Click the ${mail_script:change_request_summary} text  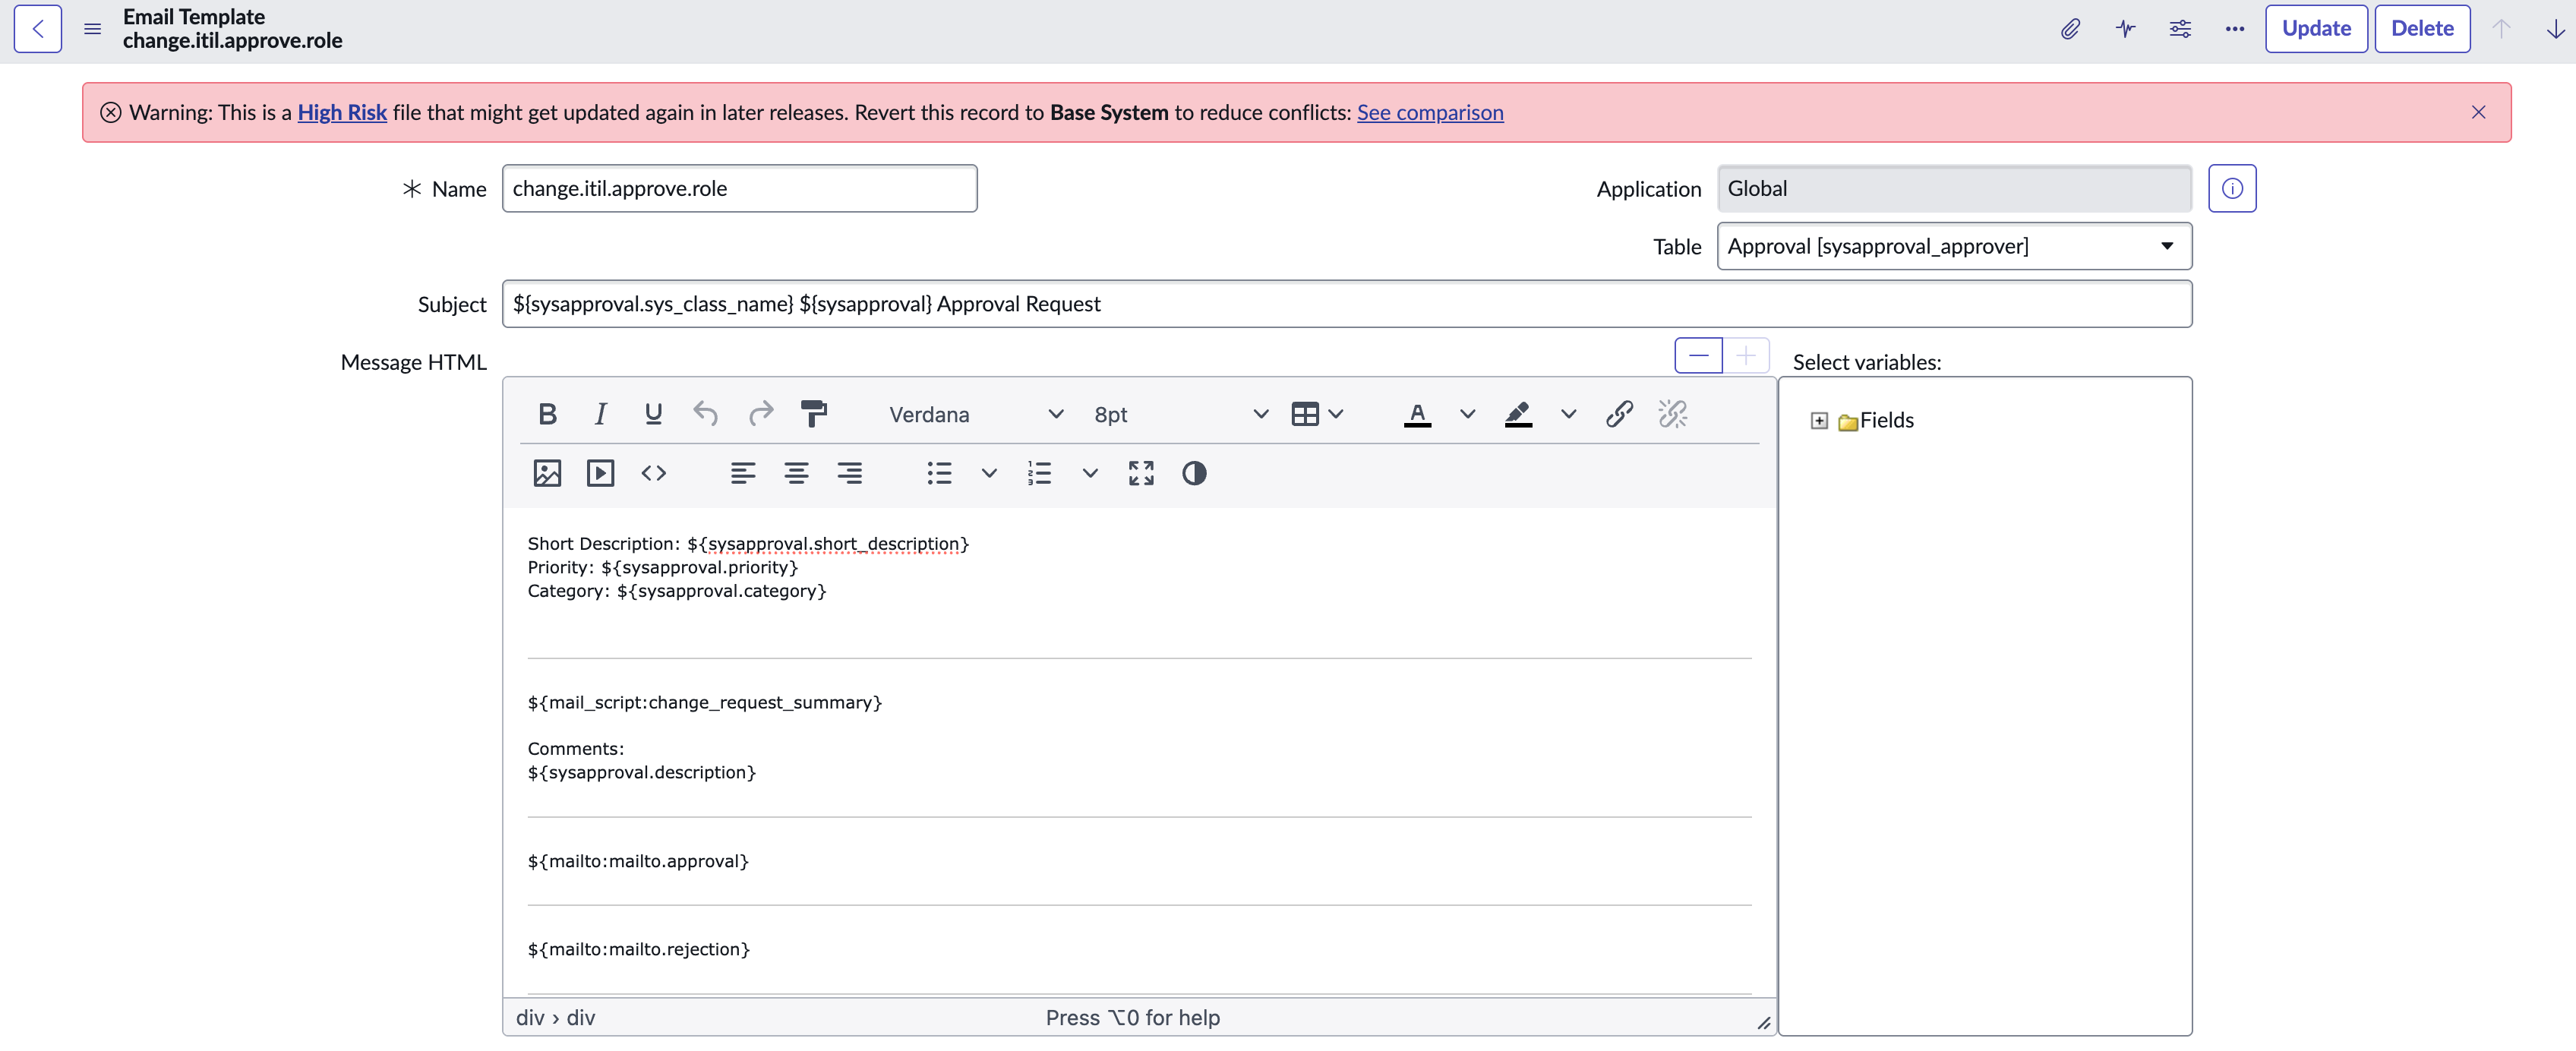[704, 703]
